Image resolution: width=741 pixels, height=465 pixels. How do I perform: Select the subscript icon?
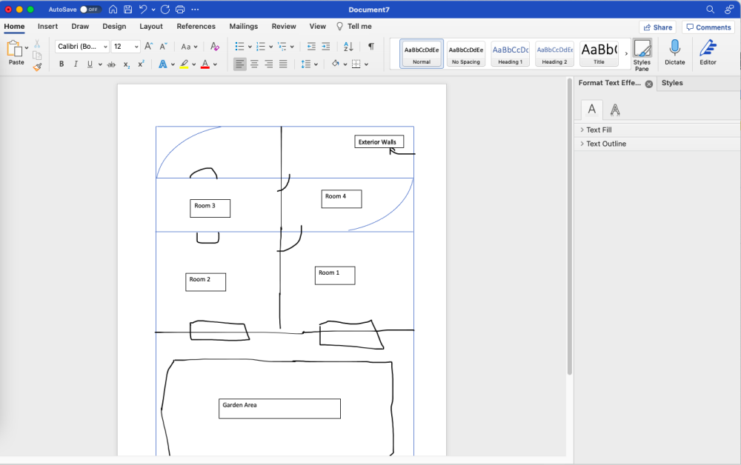point(127,64)
